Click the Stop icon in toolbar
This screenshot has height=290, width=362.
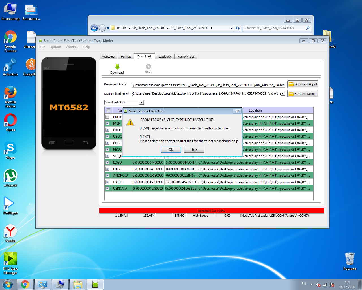(148, 67)
